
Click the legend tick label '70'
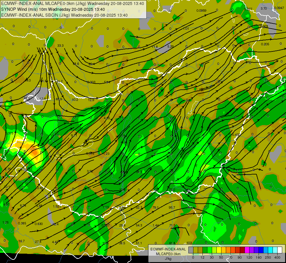click(230, 257)
